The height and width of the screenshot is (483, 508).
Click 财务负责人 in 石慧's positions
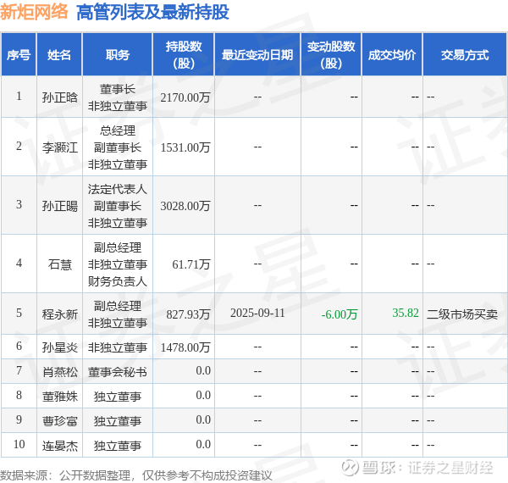point(118,281)
